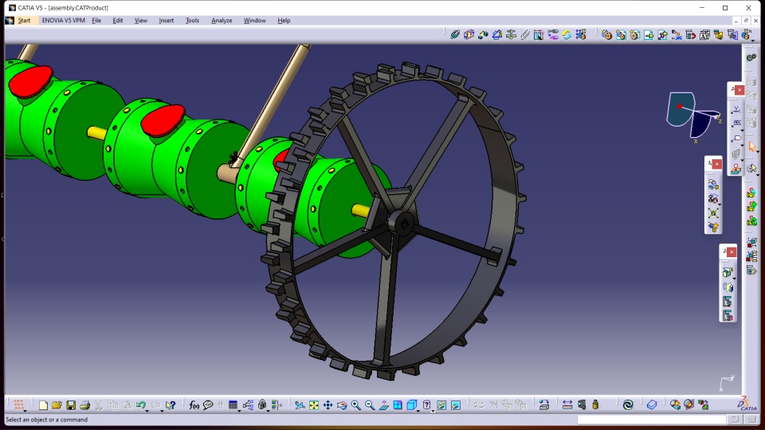
Task: Expand the view mode cube dropdown arrow
Action: point(418,411)
